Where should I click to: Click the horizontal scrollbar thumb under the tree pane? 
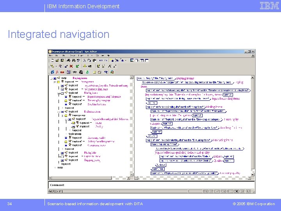pos(82,178)
